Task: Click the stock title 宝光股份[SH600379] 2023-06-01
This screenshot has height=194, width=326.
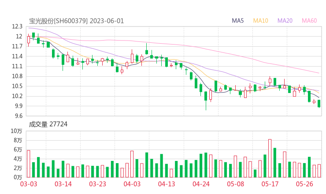Action: point(76,21)
